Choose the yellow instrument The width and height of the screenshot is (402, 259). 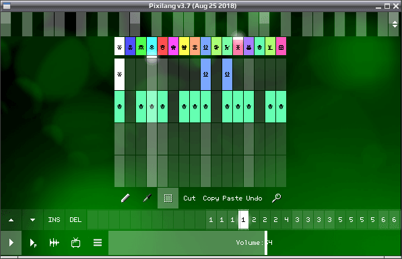(184, 46)
